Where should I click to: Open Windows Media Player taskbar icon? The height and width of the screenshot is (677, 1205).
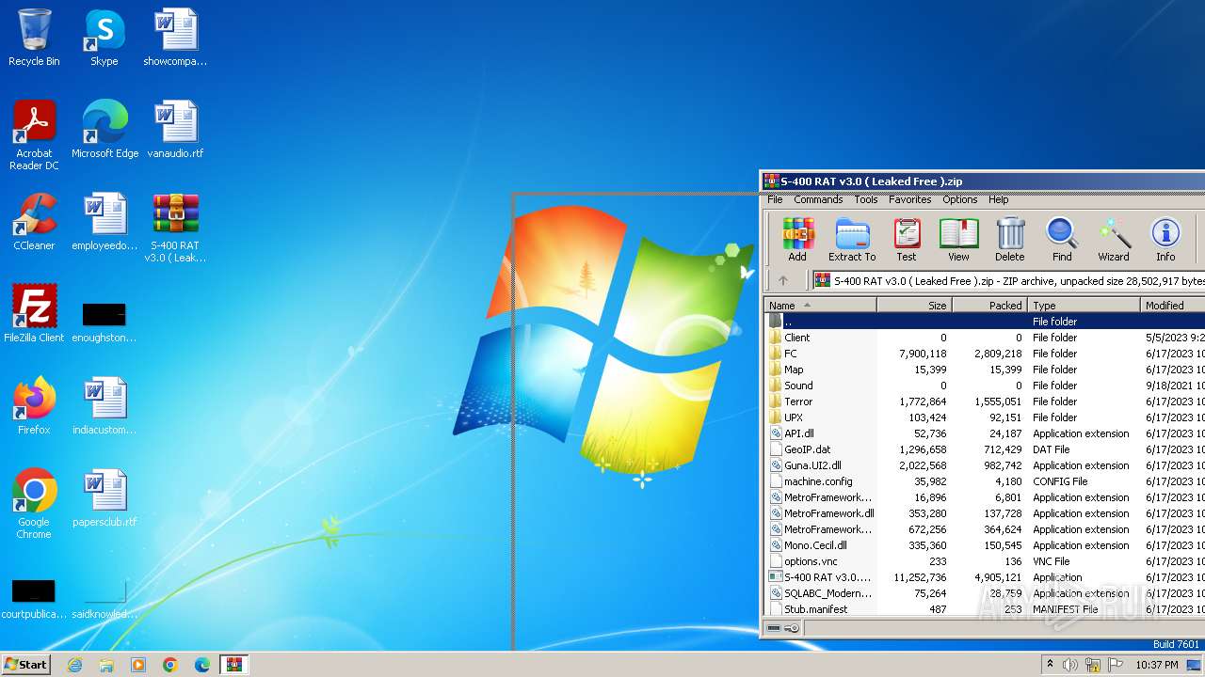tap(138, 665)
